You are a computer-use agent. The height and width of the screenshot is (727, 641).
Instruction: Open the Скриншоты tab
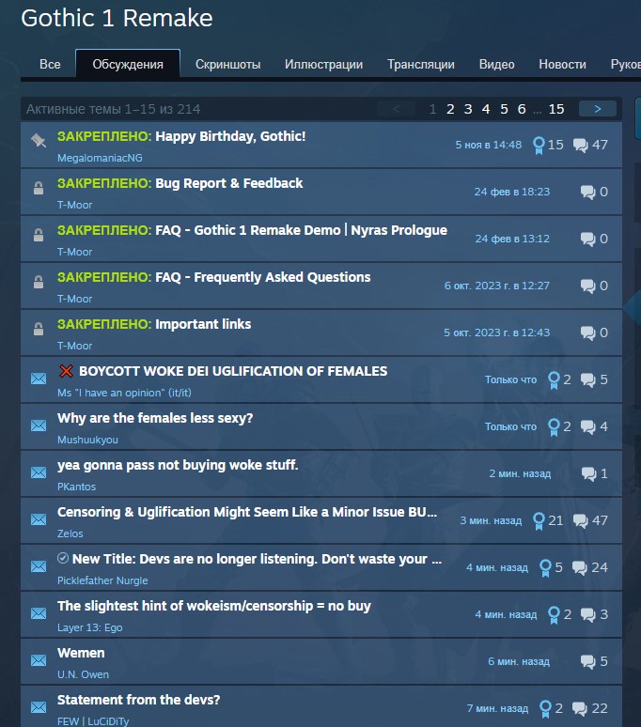(x=227, y=64)
